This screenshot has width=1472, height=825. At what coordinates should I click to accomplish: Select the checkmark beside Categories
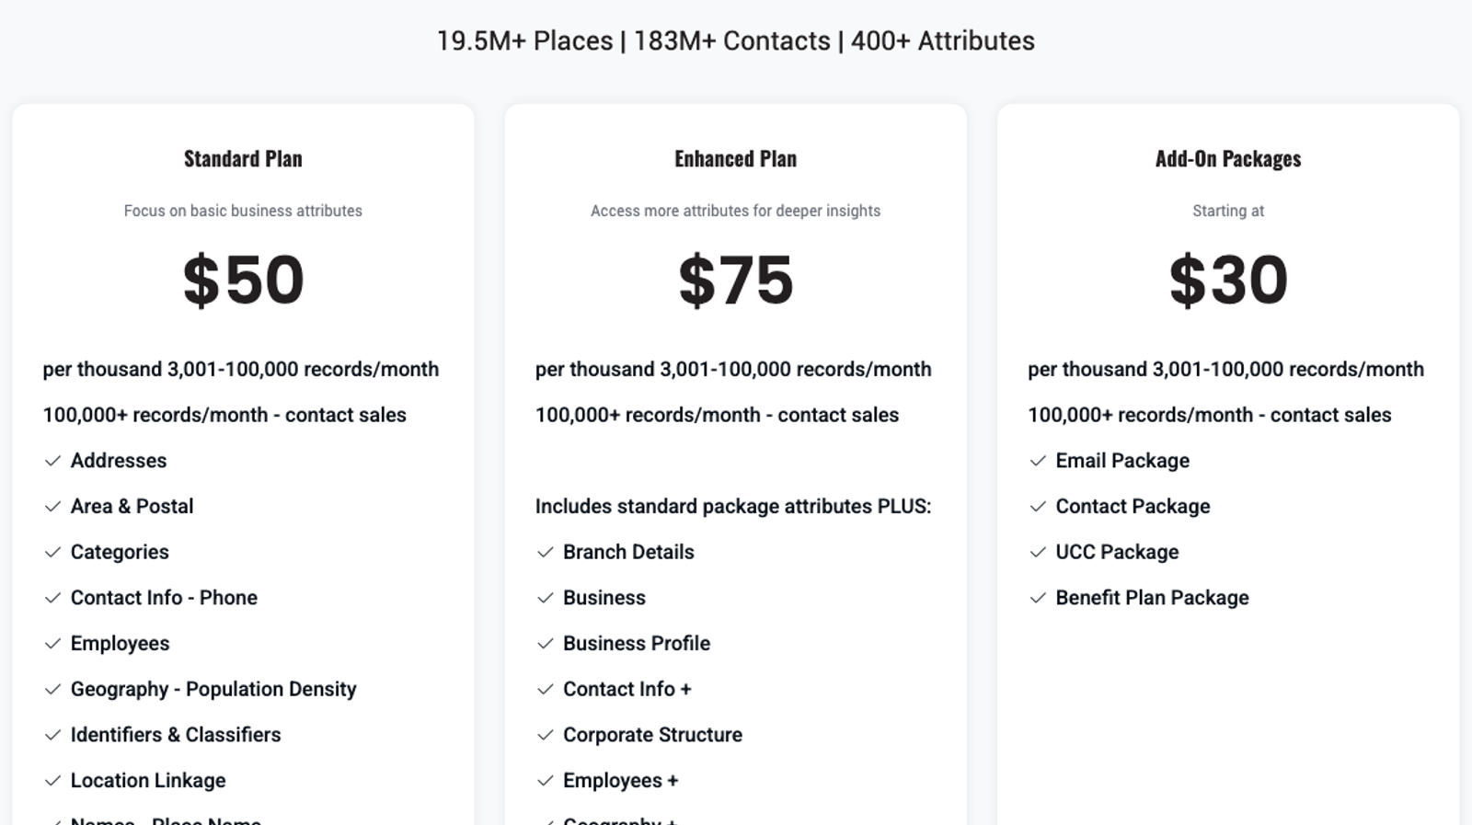pos(52,553)
